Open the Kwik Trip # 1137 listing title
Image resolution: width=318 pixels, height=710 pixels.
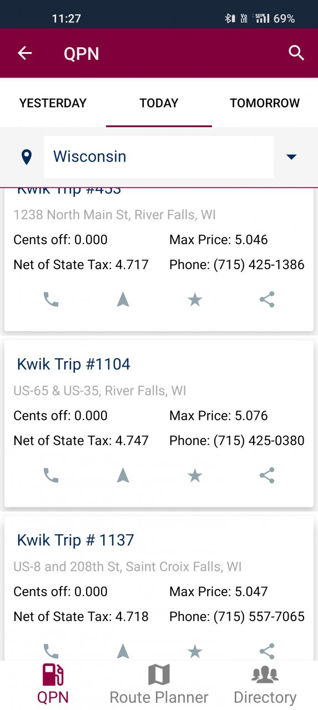[75, 540]
